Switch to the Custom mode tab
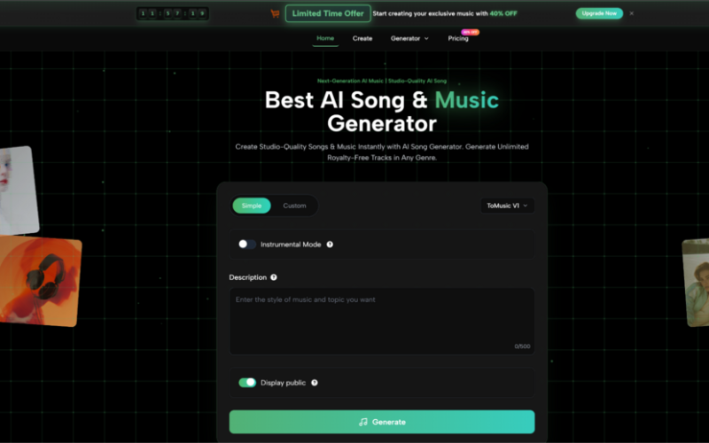 294,206
